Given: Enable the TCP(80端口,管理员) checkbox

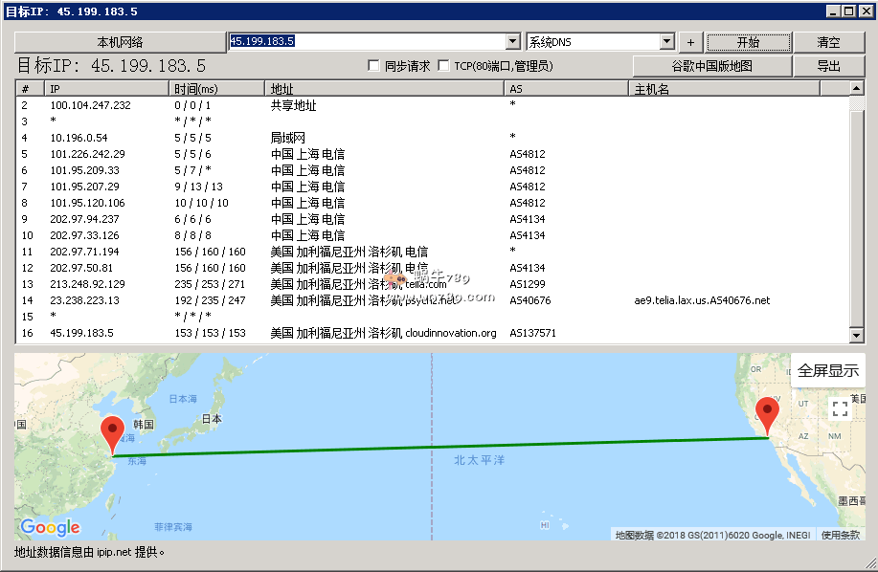Looking at the screenshot, I should click(443, 66).
